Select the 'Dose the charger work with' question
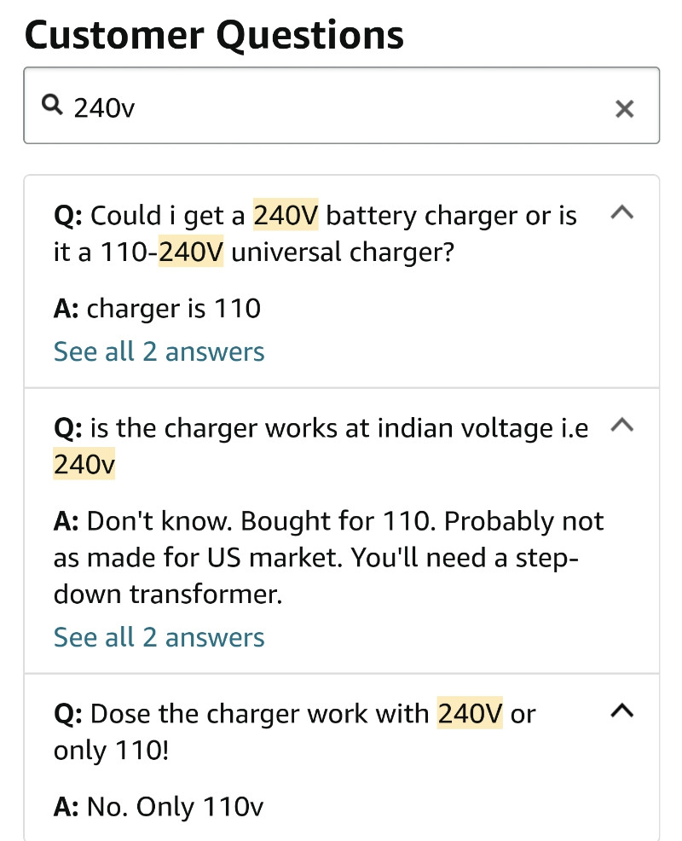This screenshot has width=682, height=841. coord(294,732)
